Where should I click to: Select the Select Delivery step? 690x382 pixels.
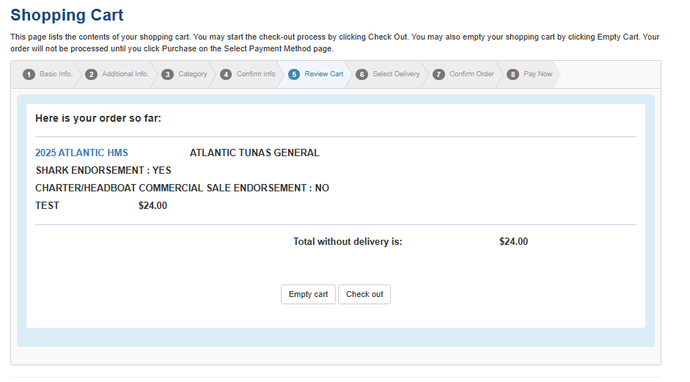(x=396, y=74)
